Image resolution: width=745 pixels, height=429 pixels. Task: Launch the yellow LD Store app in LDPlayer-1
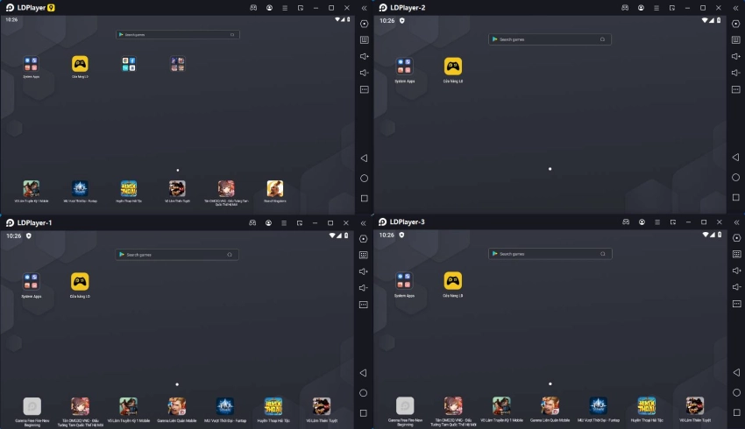[x=80, y=281]
